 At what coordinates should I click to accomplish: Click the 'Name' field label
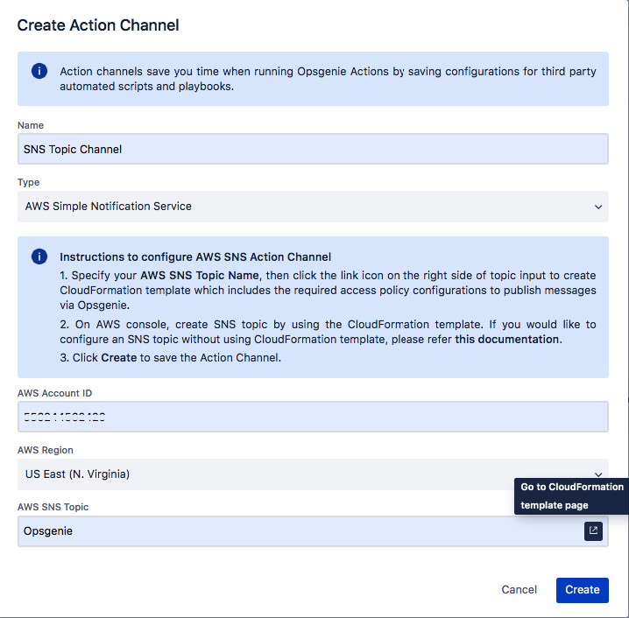click(31, 125)
